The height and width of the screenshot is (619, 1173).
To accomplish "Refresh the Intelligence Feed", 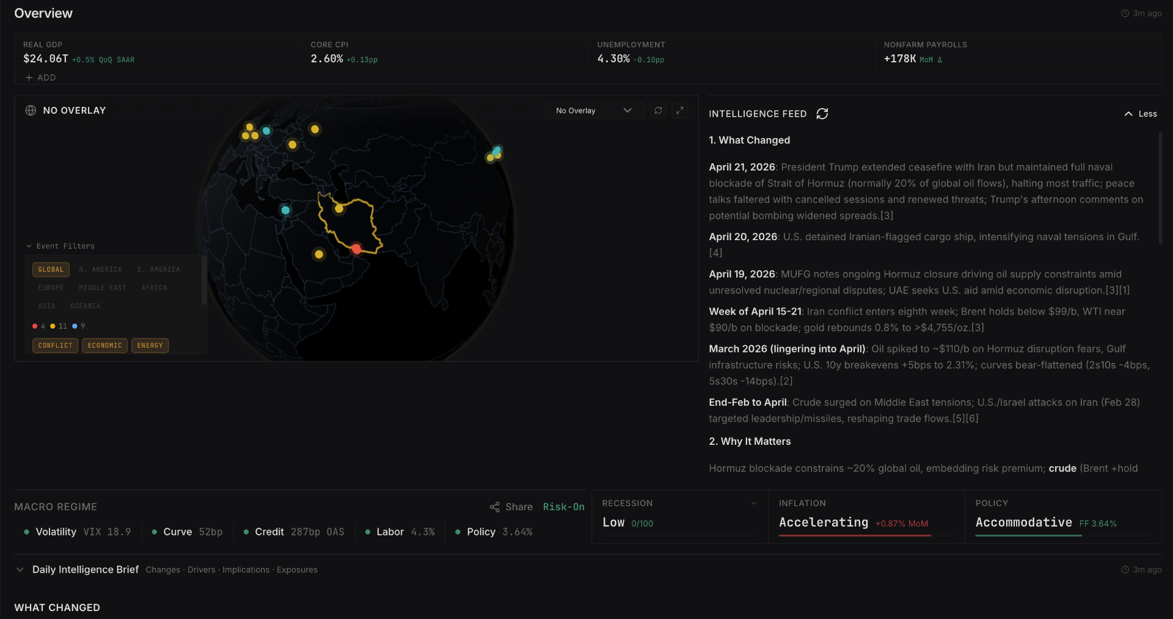I will 822,114.
